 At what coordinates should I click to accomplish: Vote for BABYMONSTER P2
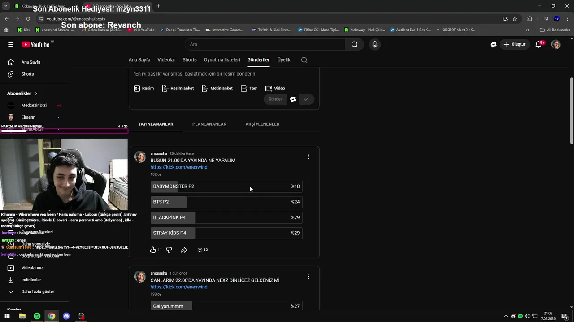pyautogui.click(x=226, y=186)
